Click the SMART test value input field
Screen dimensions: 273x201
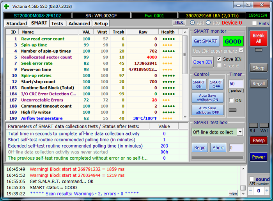[236, 148]
